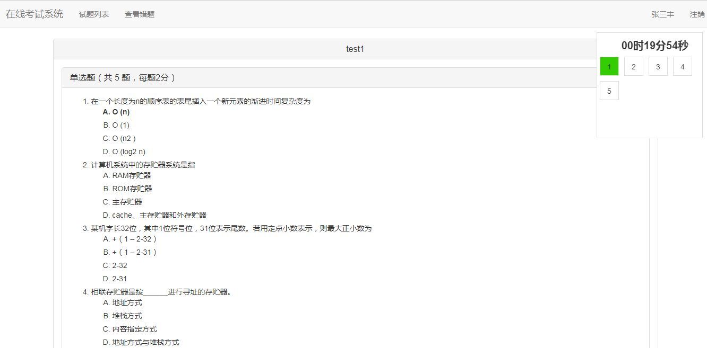
Task: Click question 2 text about 存贮器系统
Action: 143,165
